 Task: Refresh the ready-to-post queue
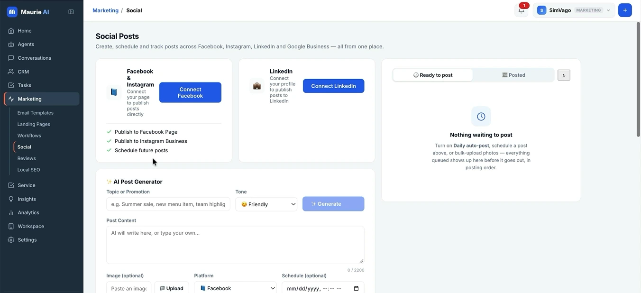click(x=564, y=75)
